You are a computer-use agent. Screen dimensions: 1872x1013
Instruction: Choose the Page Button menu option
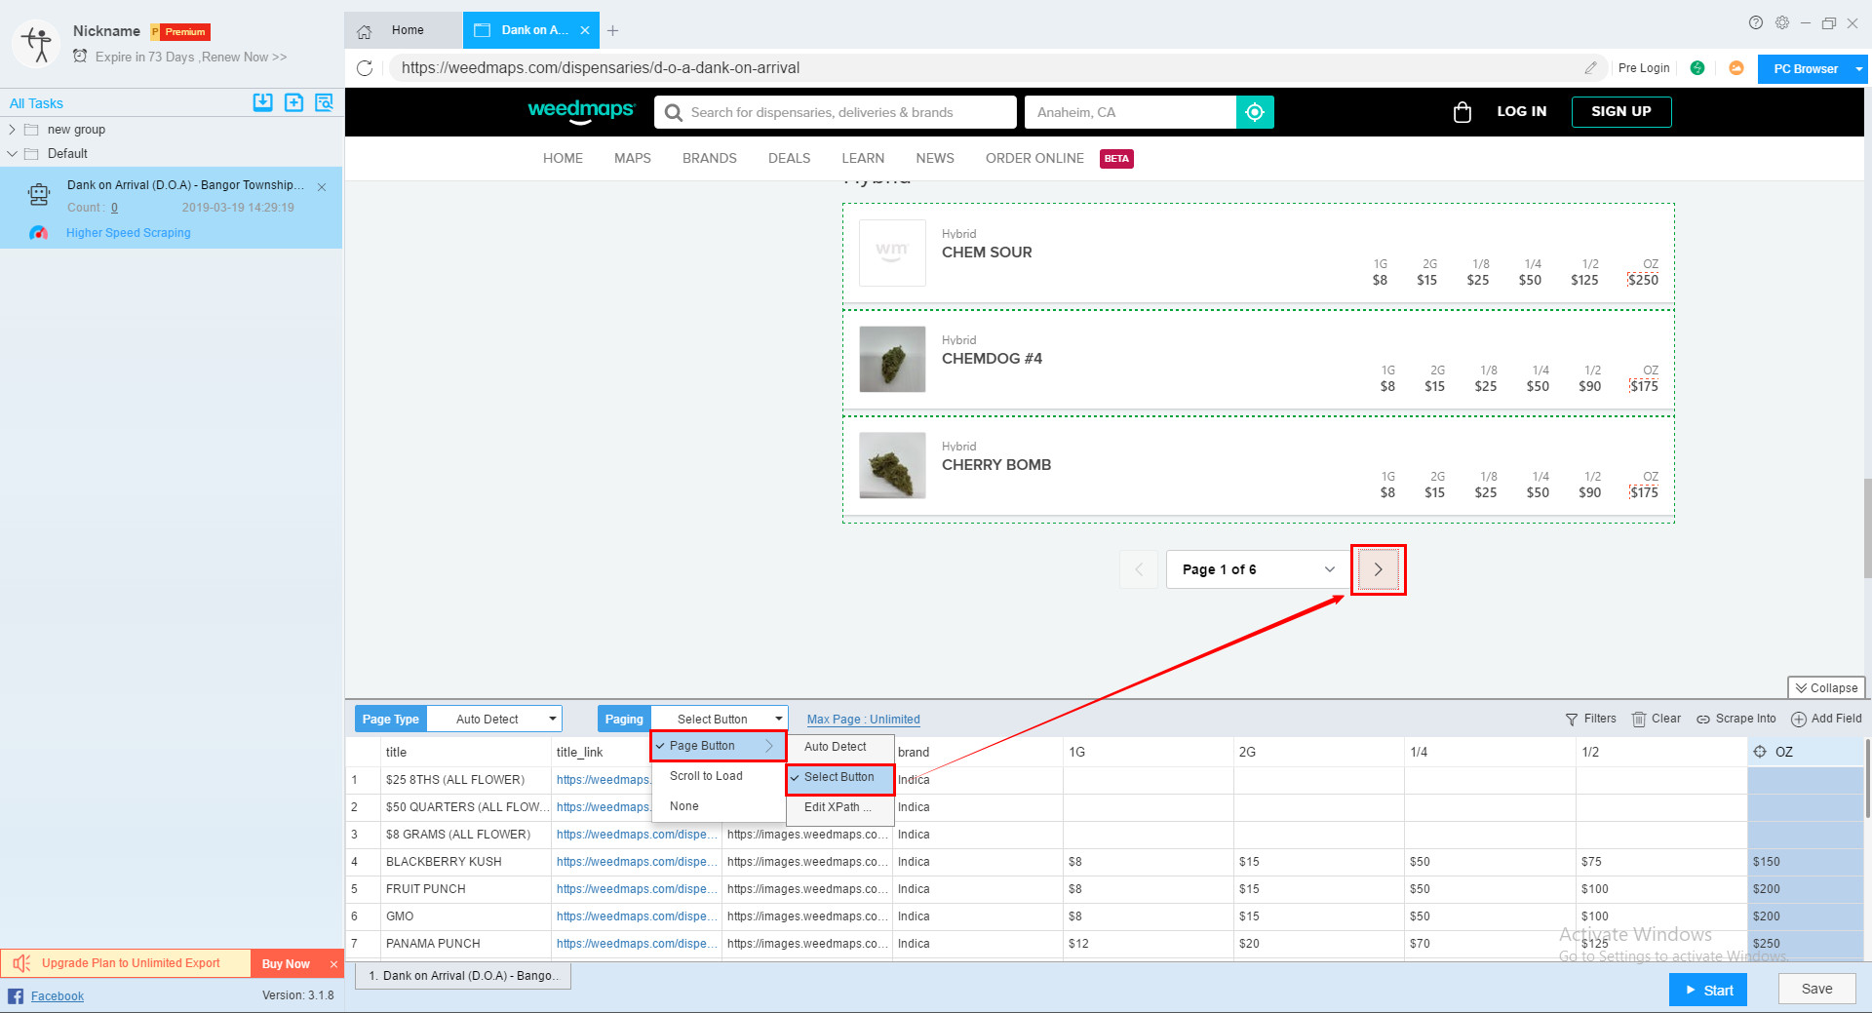click(x=718, y=746)
